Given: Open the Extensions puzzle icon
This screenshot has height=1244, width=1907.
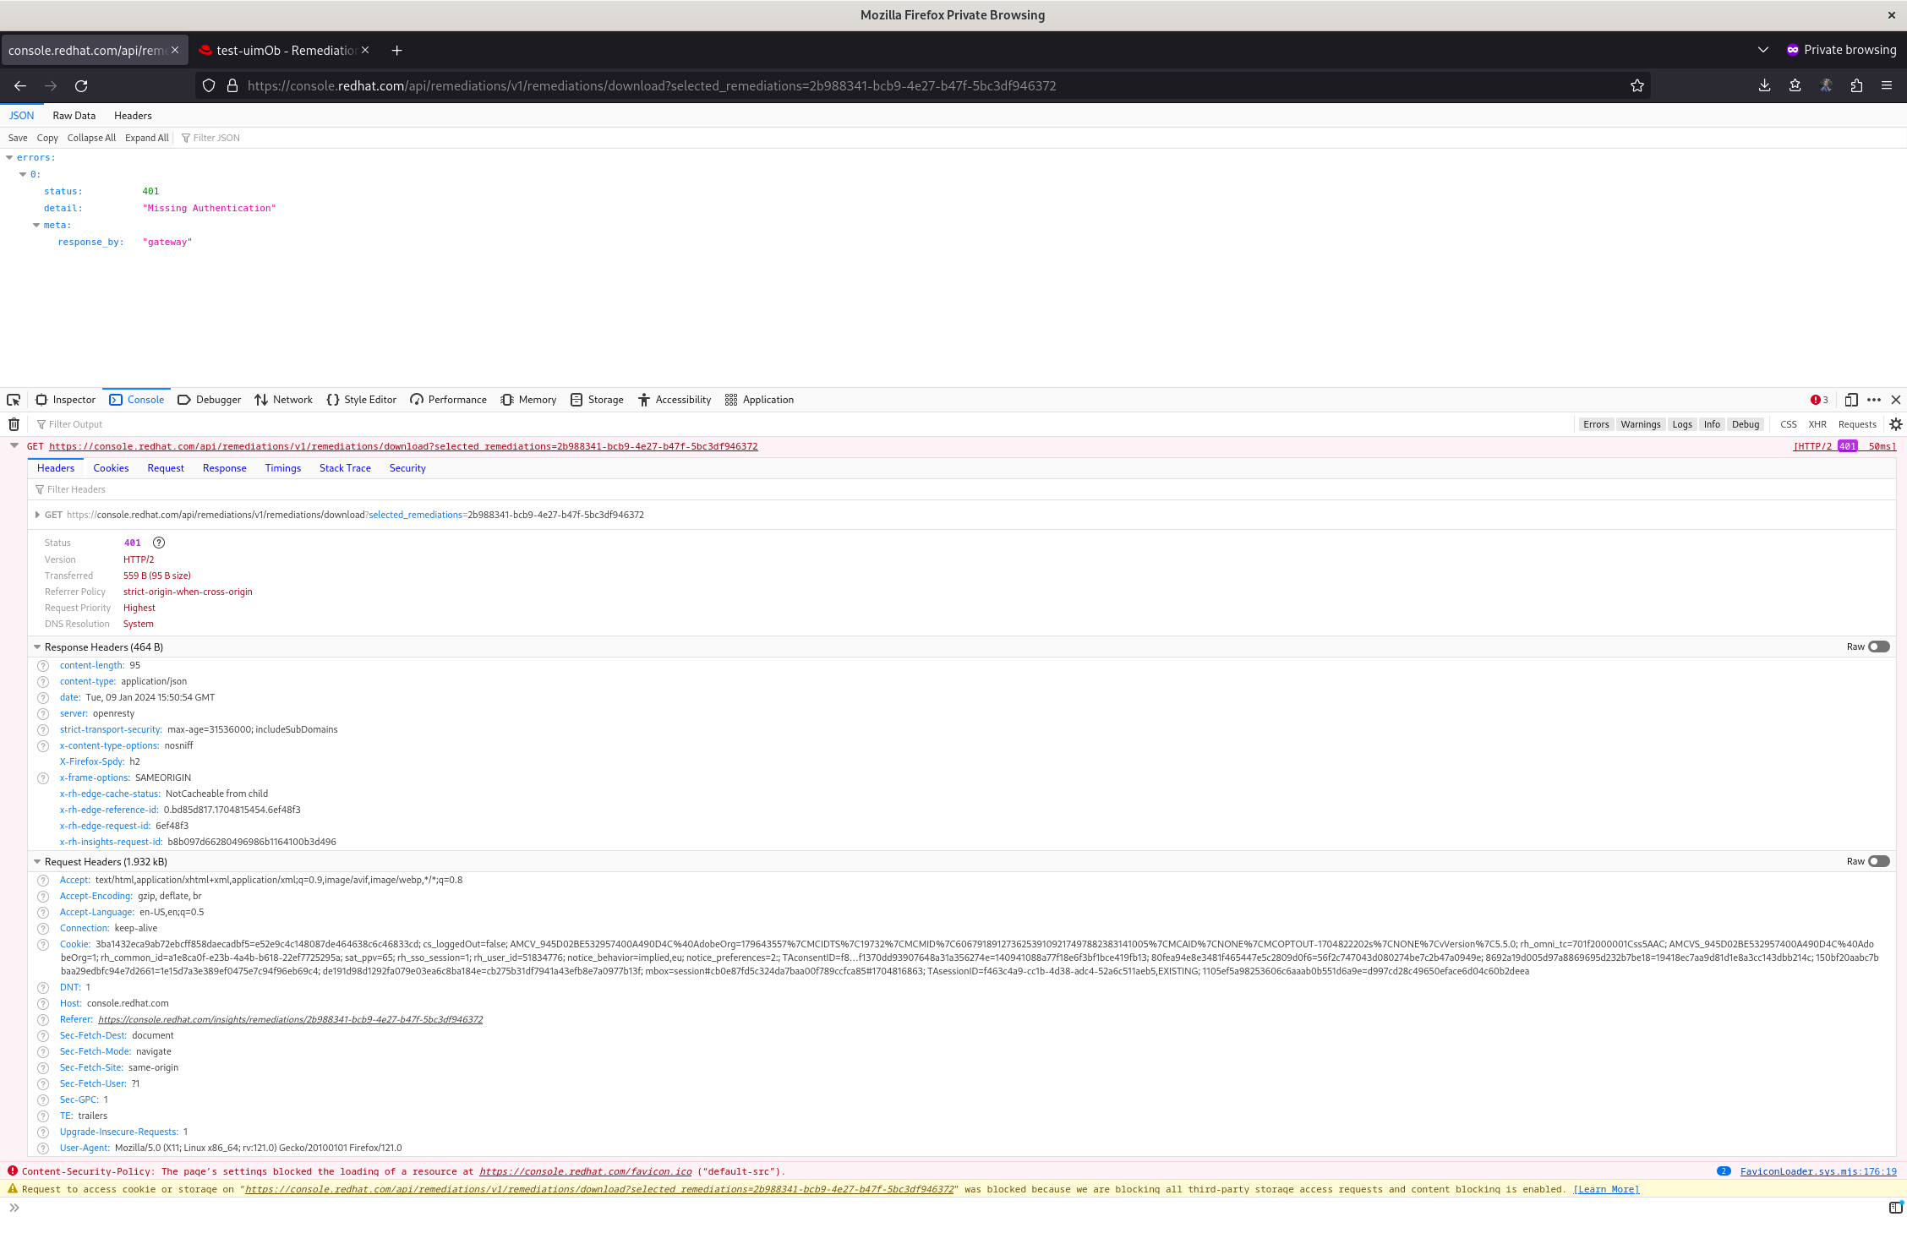Looking at the screenshot, I should 1856,86.
